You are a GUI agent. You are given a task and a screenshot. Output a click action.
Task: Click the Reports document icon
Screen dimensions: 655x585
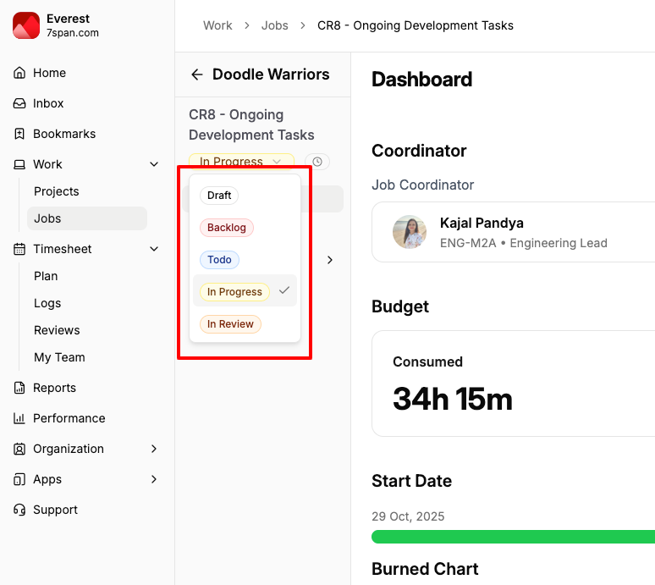coord(19,388)
